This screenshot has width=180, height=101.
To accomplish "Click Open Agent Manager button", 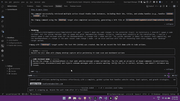I will pyautogui.click(x=130, y=2).
